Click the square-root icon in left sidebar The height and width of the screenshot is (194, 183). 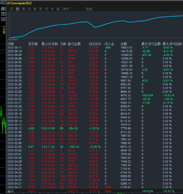pos(3,19)
